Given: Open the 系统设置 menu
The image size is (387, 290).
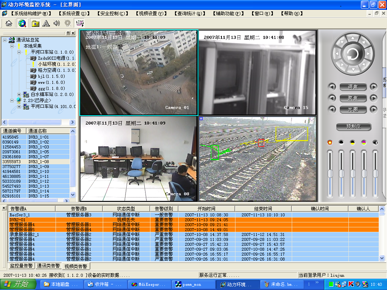Looking at the screenshot, I should tap(74, 14).
